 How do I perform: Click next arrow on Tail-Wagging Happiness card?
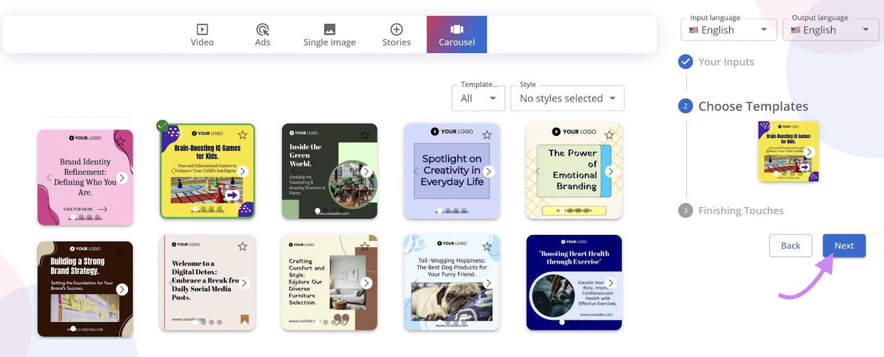[x=488, y=283]
